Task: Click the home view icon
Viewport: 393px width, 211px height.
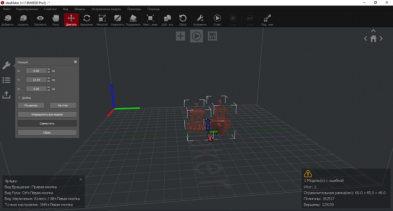Action: pyautogui.click(x=373, y=38)
